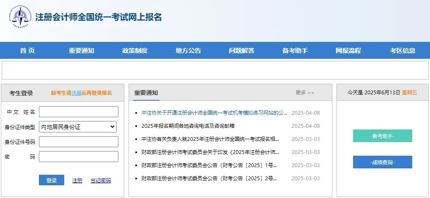430x198 pixels.
Task: Open 网报流程 navigation item
Action: click(348, 51)
